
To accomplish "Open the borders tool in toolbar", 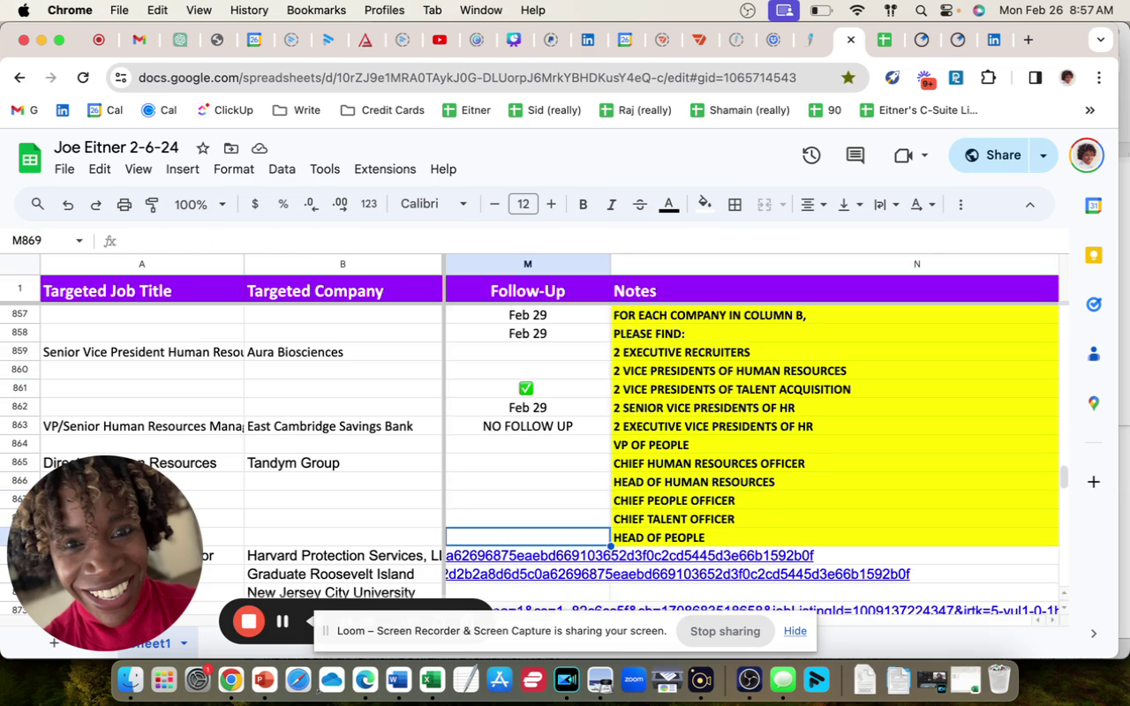I will [x=734, y=205].
